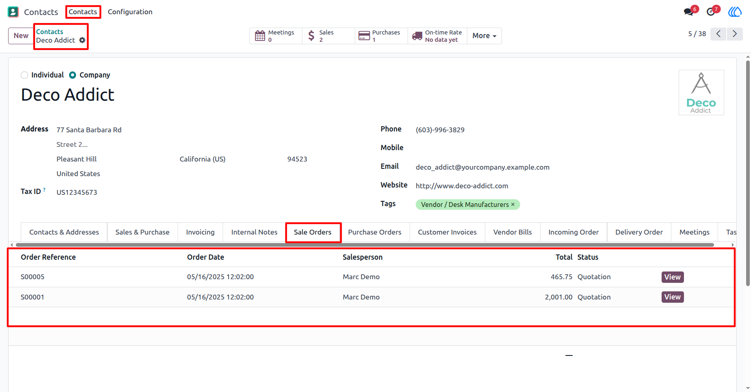Click the horizontal tab scrollbar
Image resolution: width=751 pixels, height=392 pixels.
tap(365, 245)
